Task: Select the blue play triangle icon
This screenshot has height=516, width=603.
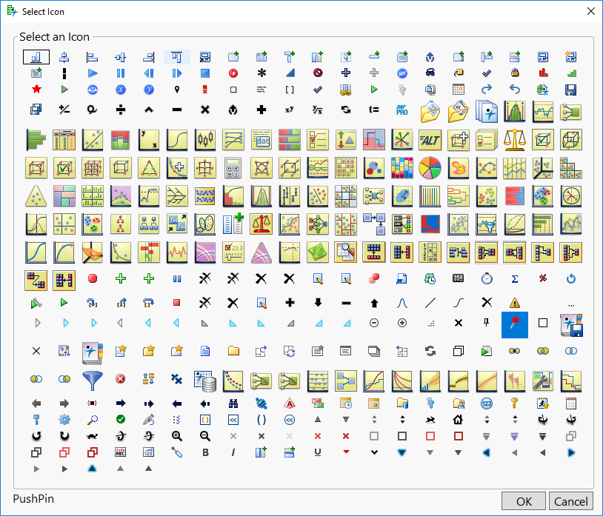Action: click(x=93, y=73)
